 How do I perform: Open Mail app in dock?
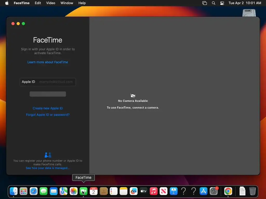(x=54, y=191)
